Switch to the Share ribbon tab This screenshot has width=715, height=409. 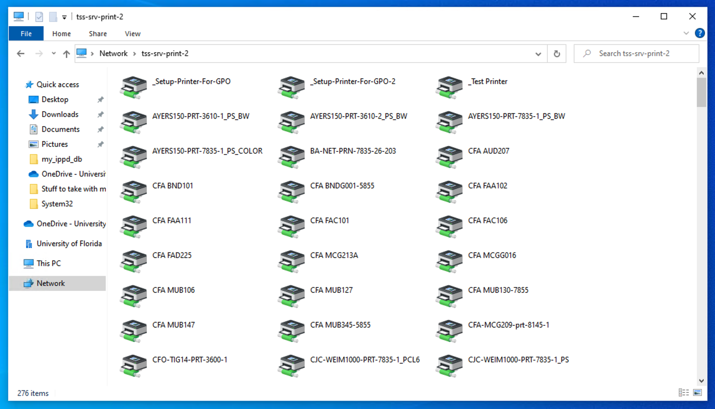(x=98, y=34)
